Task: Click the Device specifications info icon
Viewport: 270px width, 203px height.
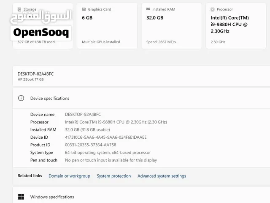Action: pyautogui.click(x=21, y=98)
